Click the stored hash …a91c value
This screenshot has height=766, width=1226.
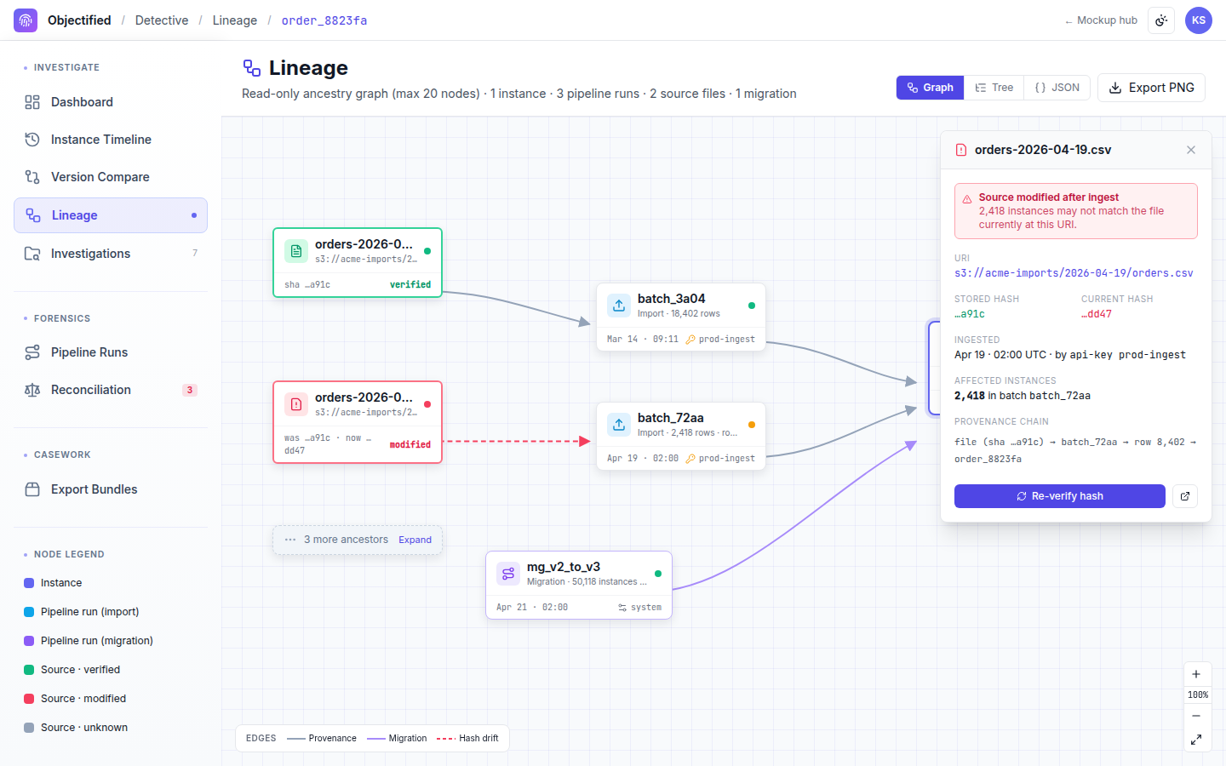tap(970, 314)
